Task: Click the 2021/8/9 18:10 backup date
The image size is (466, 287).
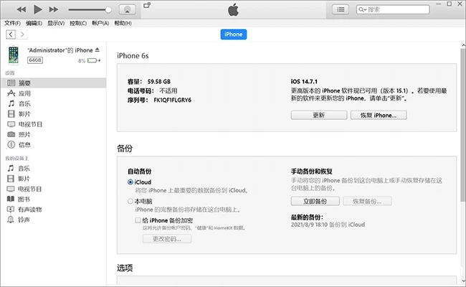Action: click(310, 225)
